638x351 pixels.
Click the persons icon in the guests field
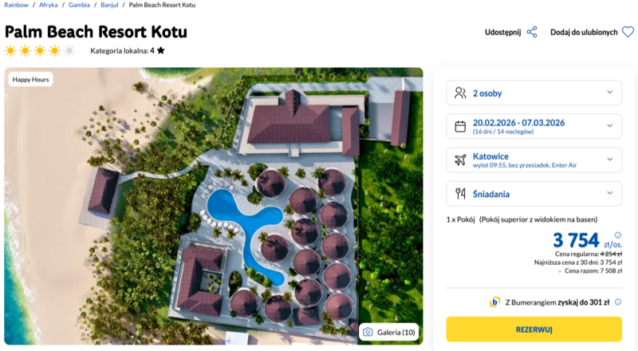click(x=460, y=93)
